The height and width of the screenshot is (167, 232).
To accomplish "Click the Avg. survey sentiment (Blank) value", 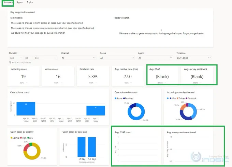I will point(197,77).
